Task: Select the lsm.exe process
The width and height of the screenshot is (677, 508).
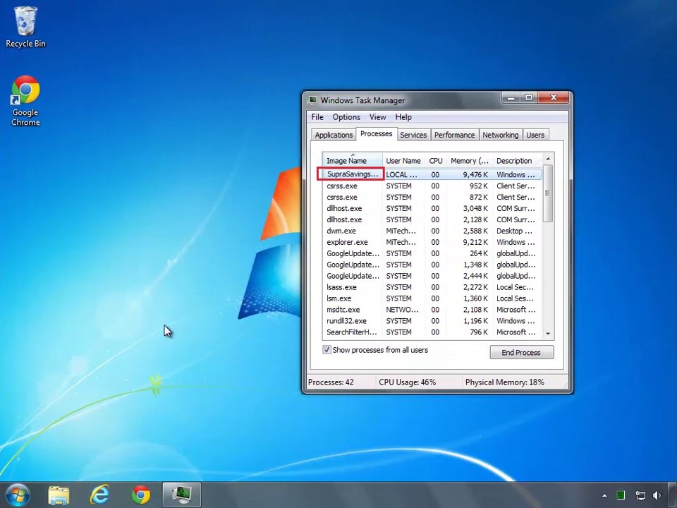Action: coord(432,298)
